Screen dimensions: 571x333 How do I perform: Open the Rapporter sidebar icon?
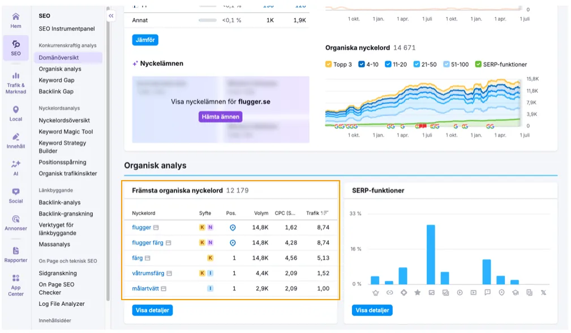tap(16, 251)
